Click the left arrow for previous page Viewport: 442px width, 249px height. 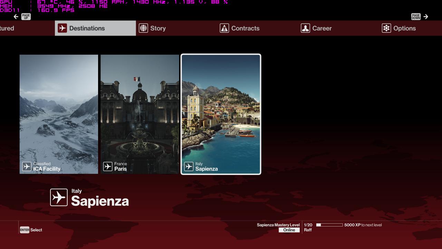(16, 17)
